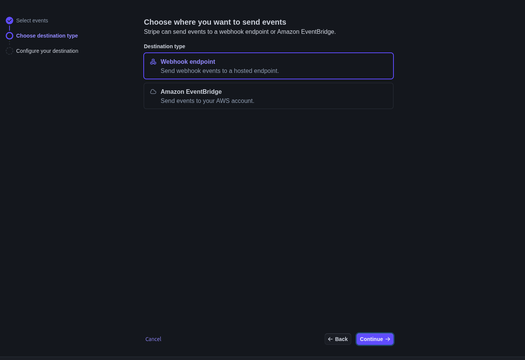
Task: Choose the Amazon EventBridge destination title
Action: tap(191, 92)
